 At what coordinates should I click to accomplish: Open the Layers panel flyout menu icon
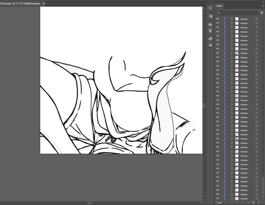[263, 6]
